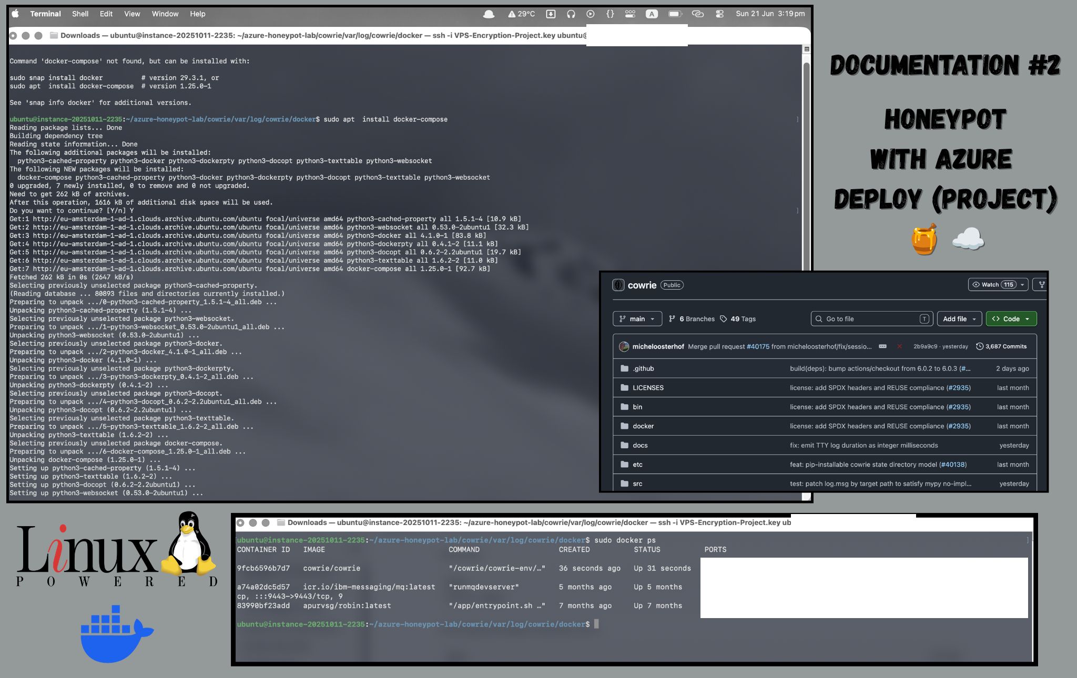
Task: Open the main branch selector dropdown
Action: 637,319
